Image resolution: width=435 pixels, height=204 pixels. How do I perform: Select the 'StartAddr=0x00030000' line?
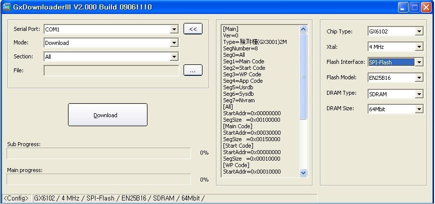(252, 133)
